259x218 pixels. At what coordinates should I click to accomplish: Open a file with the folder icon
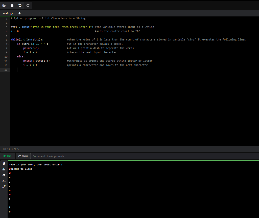coord(4,6)
